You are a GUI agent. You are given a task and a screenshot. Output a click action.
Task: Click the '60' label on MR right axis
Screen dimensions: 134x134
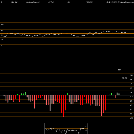point(131,84)
